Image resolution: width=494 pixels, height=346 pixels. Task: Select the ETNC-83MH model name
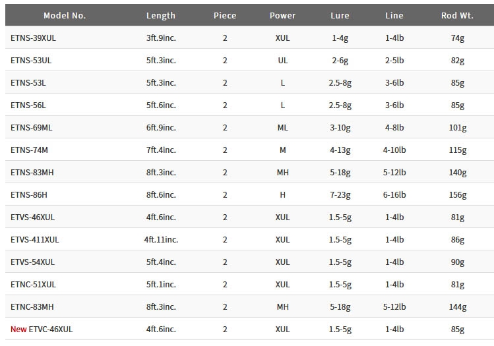tap(32, 306)
